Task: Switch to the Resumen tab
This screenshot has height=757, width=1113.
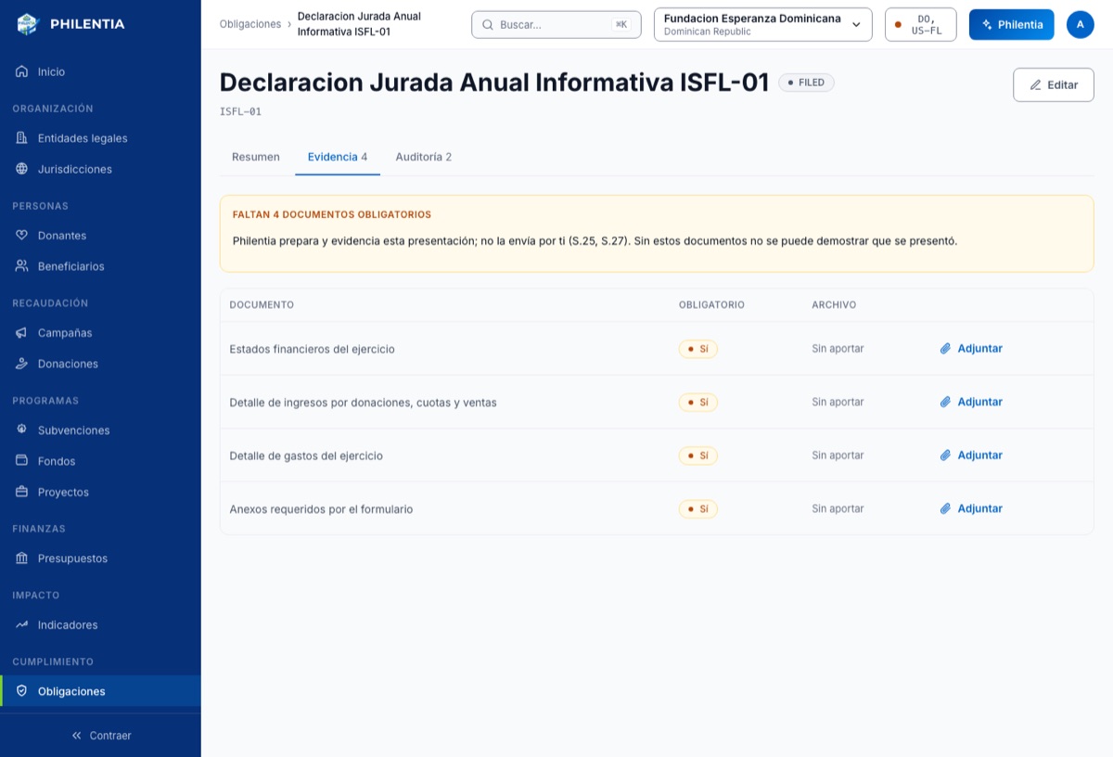Action: 256,157
